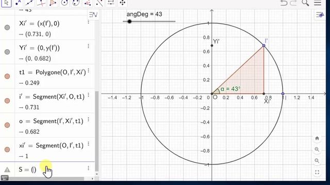The image size is (330, 185).
Task: Click the angDeg = 43 label
Action: [144, 14]
